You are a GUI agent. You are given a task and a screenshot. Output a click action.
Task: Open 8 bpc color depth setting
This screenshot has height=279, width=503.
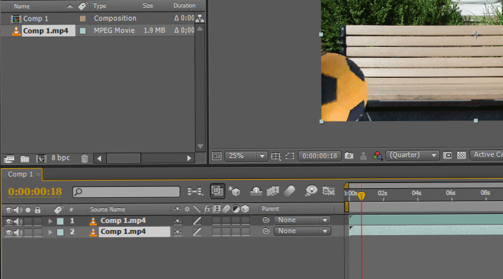(x=60, y=158)
